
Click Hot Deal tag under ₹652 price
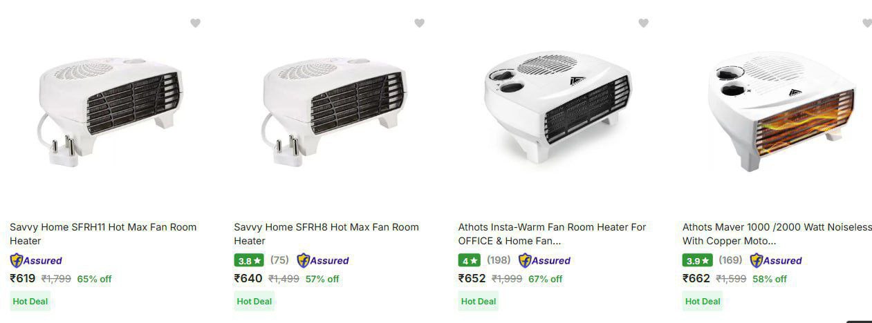[x=479, y=301]
